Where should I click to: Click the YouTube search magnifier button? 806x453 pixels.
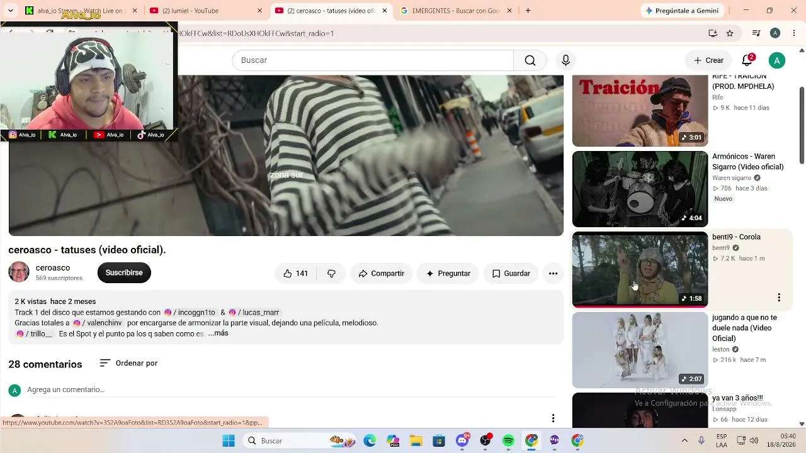click(530, 60)
